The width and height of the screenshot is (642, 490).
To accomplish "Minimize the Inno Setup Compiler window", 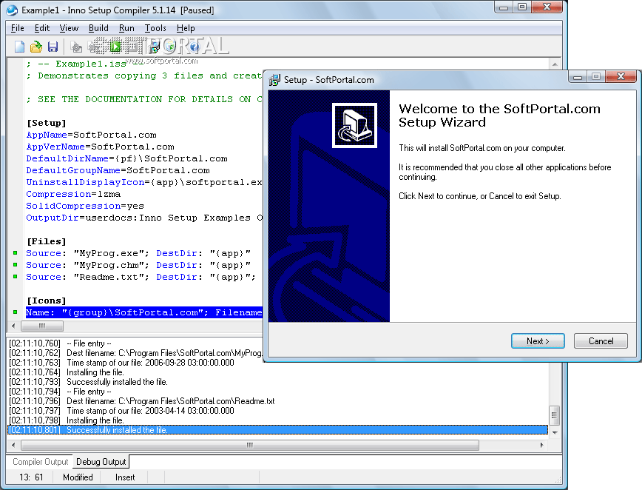I will (504, 7).
